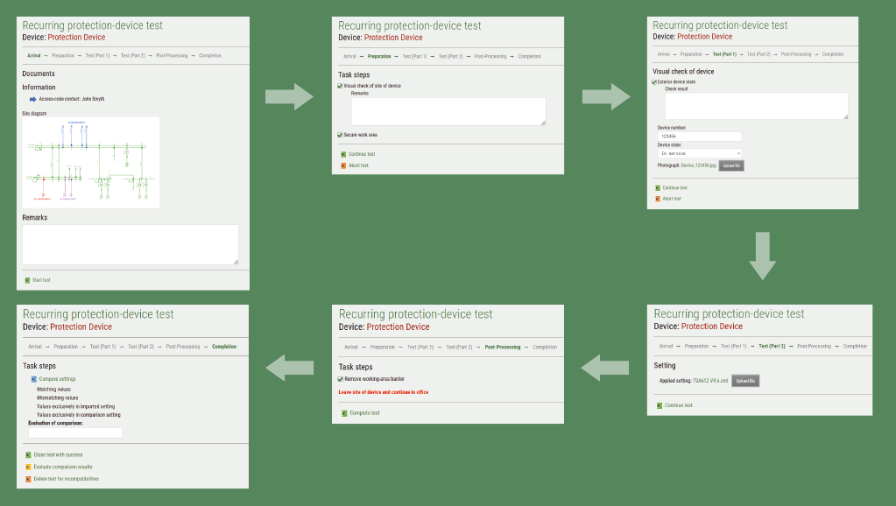Viewport: 896px width, 506px height.
Task: Click the orange Delete test for incompatibilities icon
Action: (28, 479)
